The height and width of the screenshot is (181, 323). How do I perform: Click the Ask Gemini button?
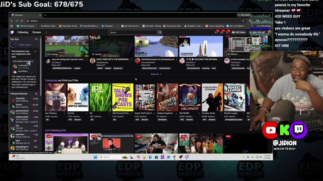(244, 15)
